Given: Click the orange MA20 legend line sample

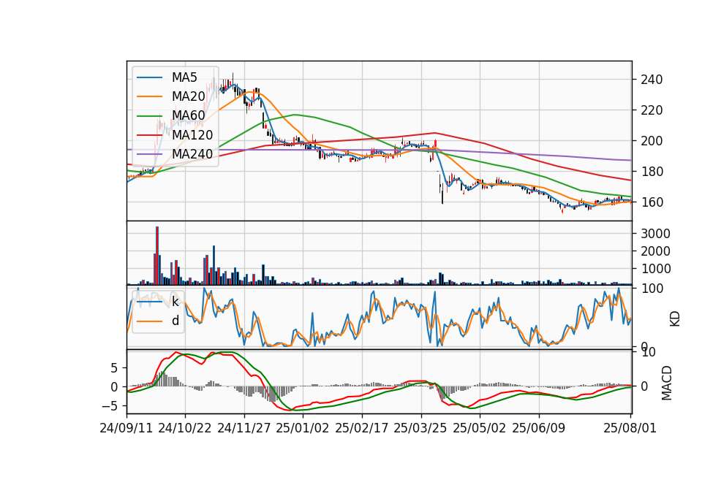Looking at the screenshot, I should tap(149, 96).
